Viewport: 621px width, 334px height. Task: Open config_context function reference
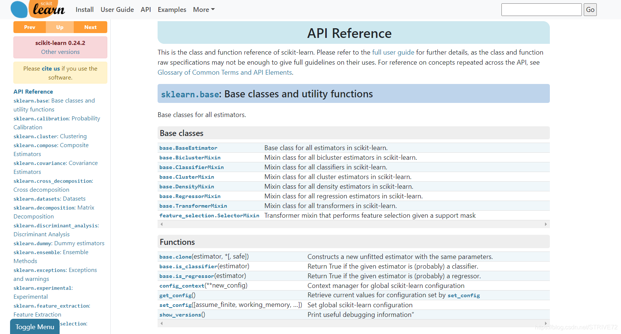pos(182,286)
